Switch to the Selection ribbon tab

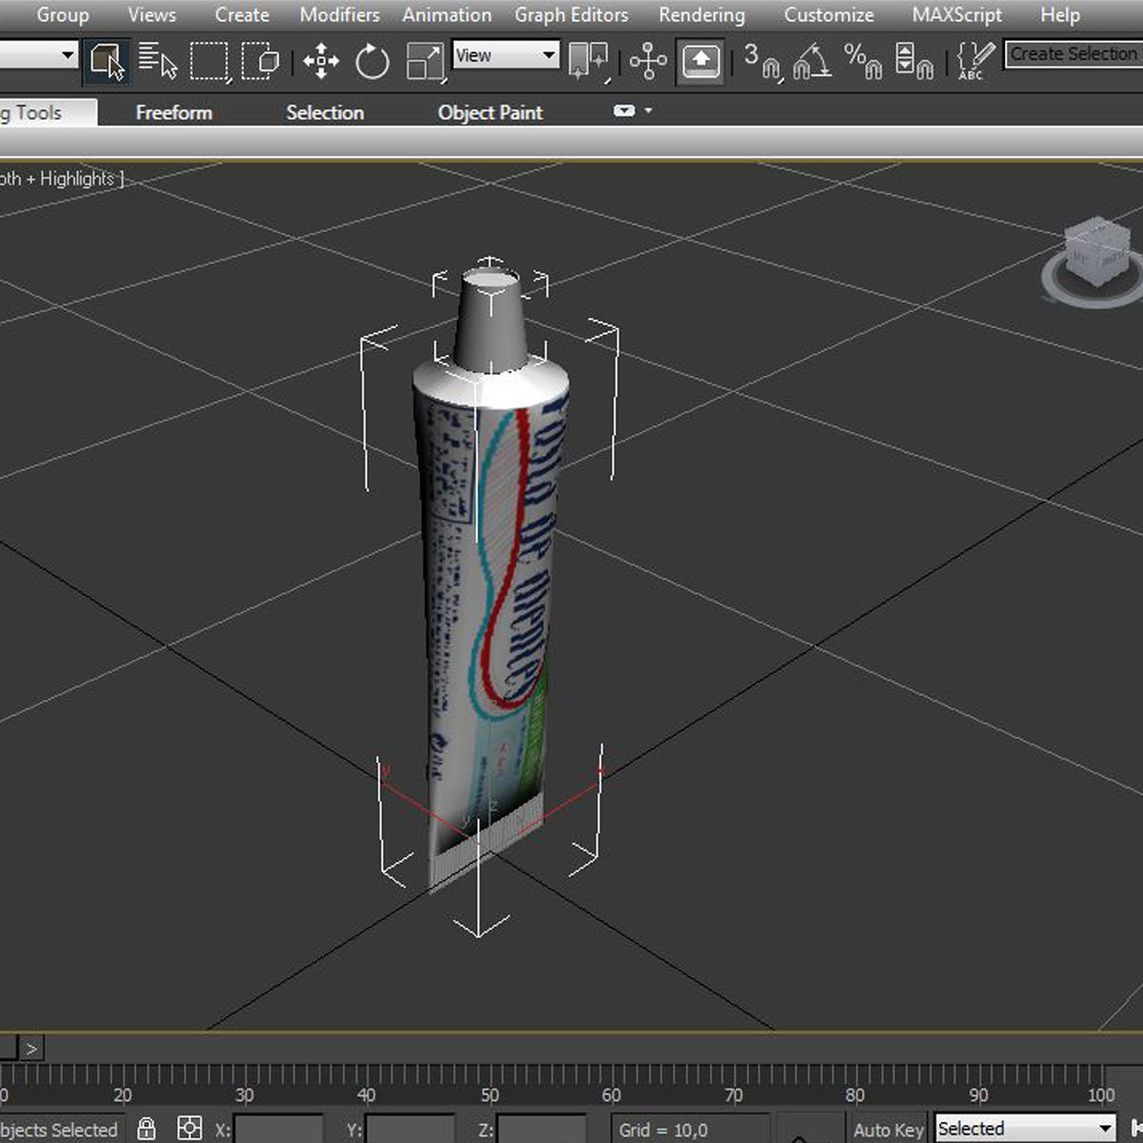pyautogui.click(x=325, y=112)
